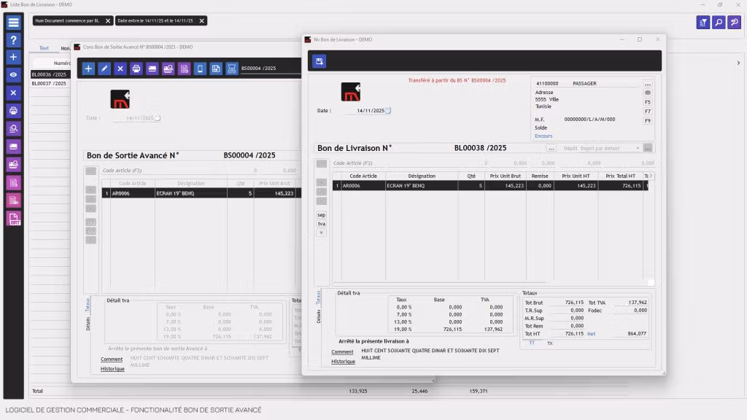Add new Bon de Sortie with plus icon

click(x=88, y=69)
